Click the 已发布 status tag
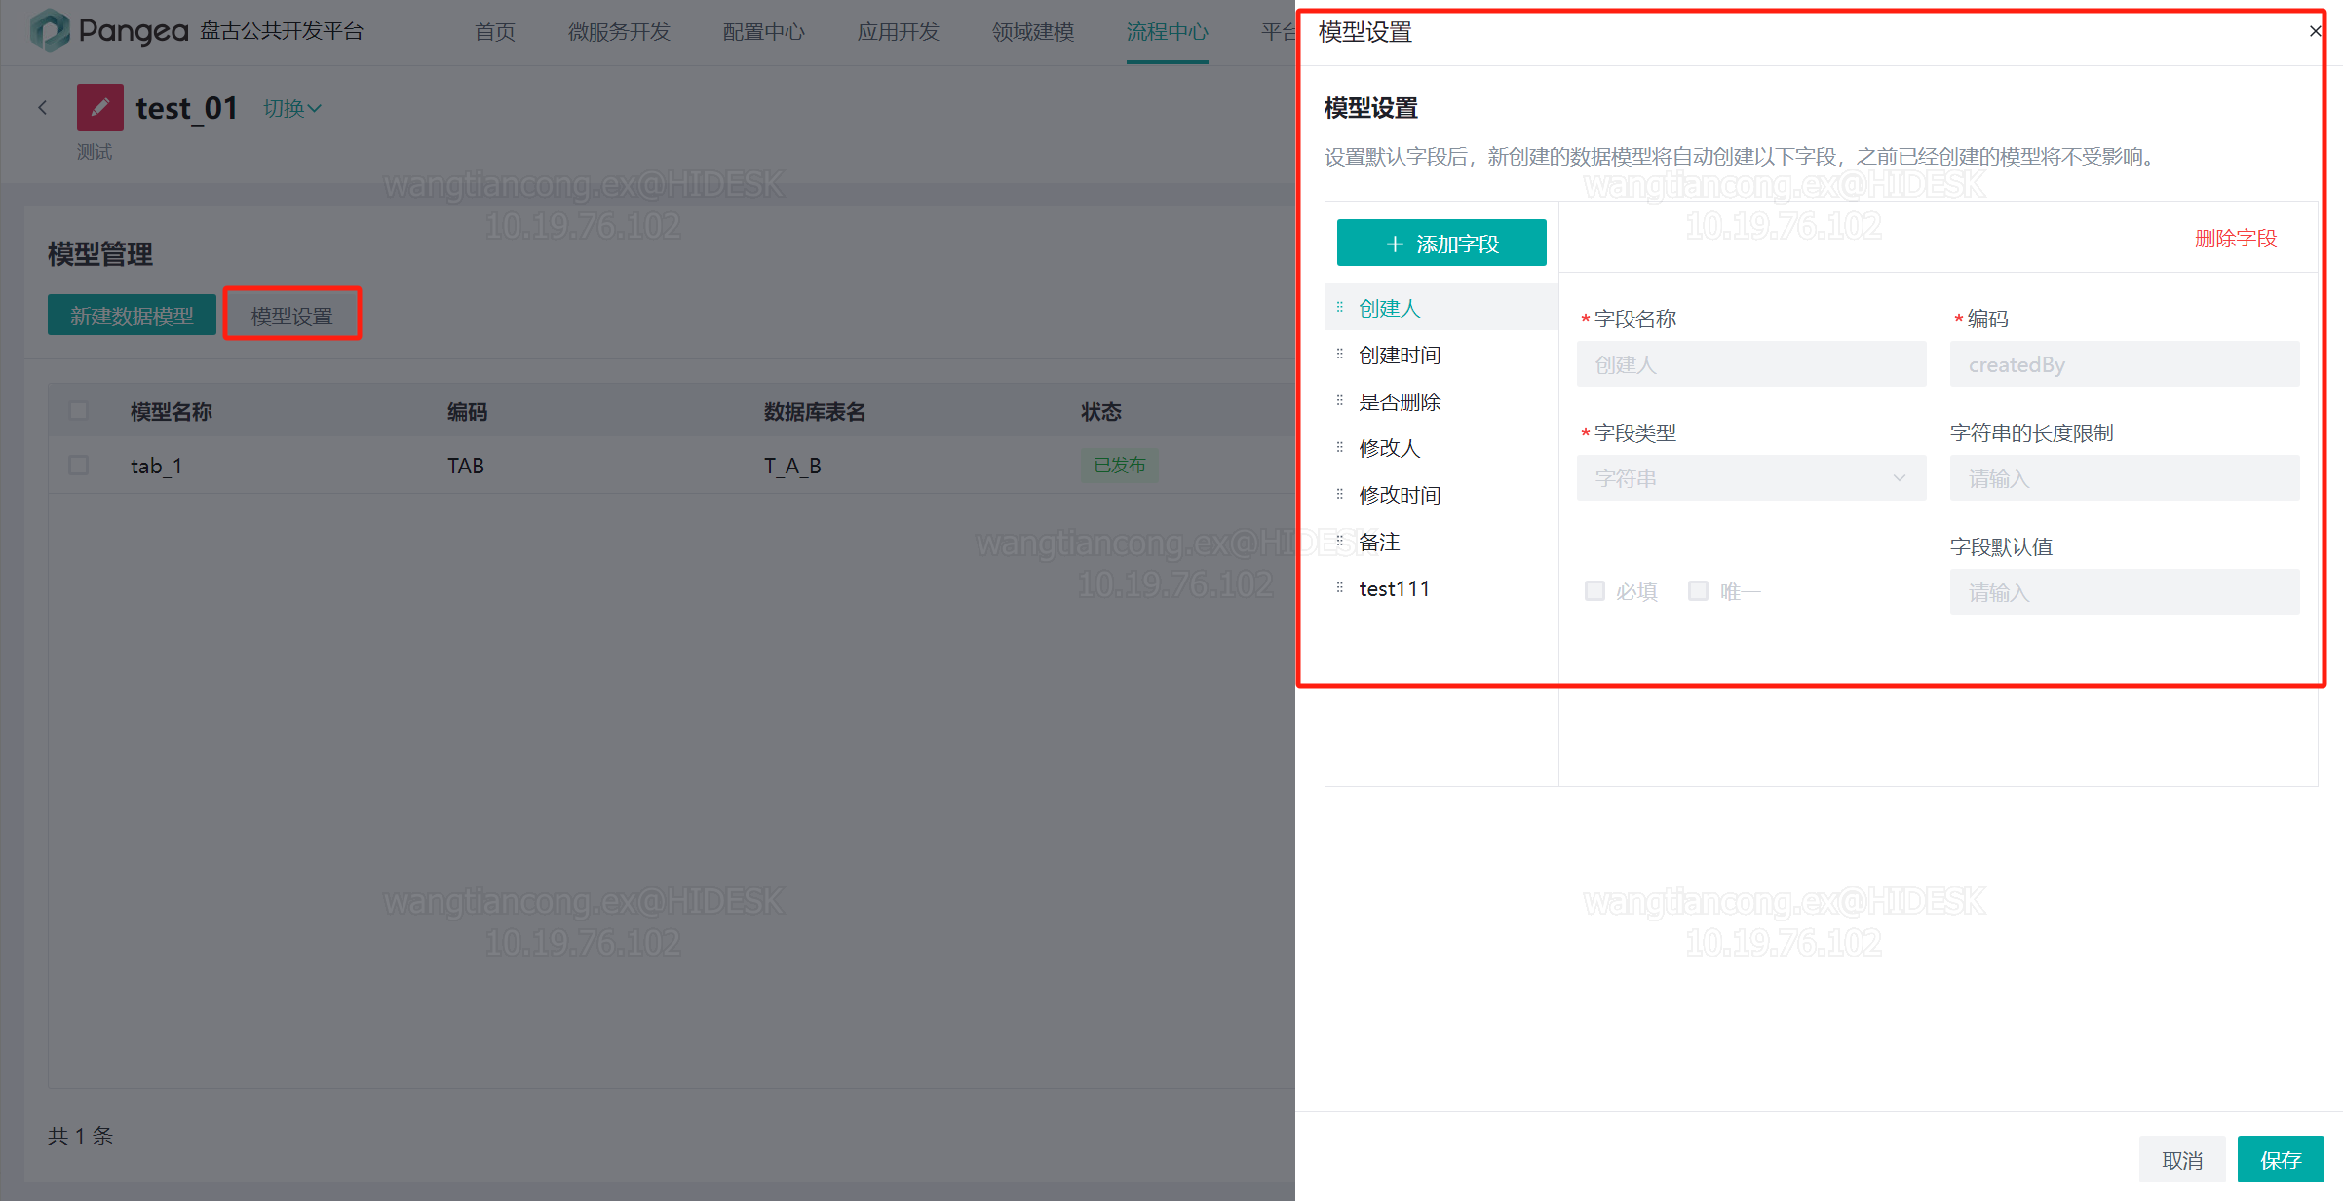 (1119, 466)
